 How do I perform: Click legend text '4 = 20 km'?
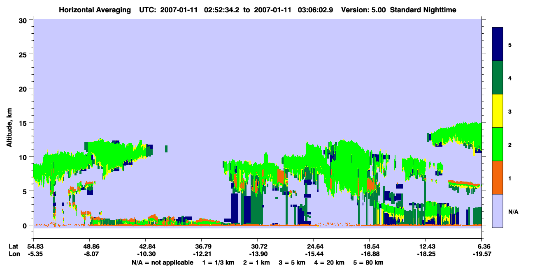330,262
